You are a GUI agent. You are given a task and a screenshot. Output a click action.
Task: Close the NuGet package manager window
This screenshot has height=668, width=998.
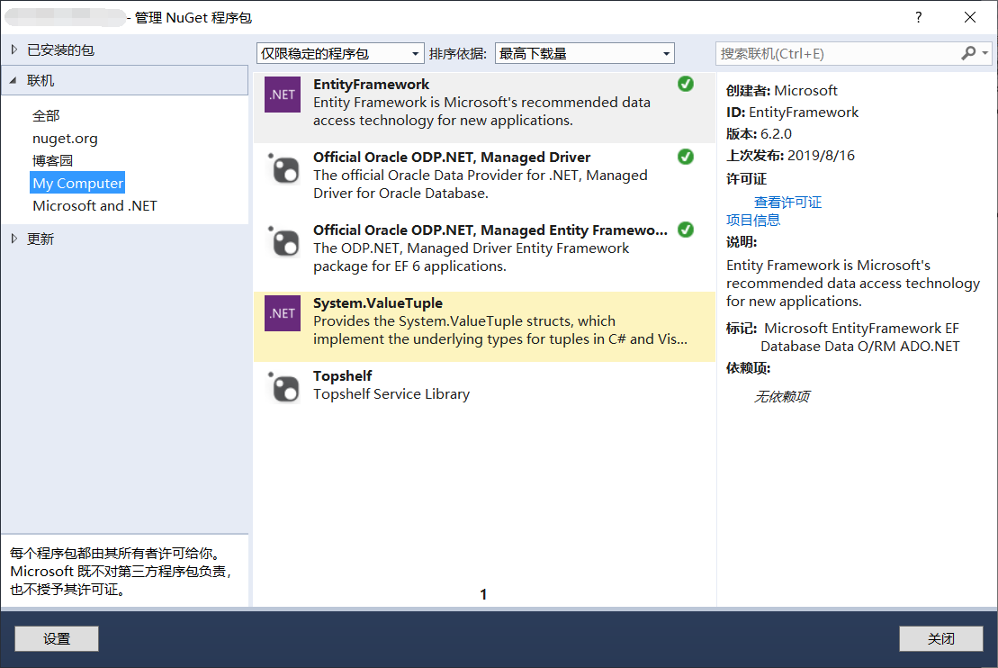pyautogui.click(x=970, y=17)
